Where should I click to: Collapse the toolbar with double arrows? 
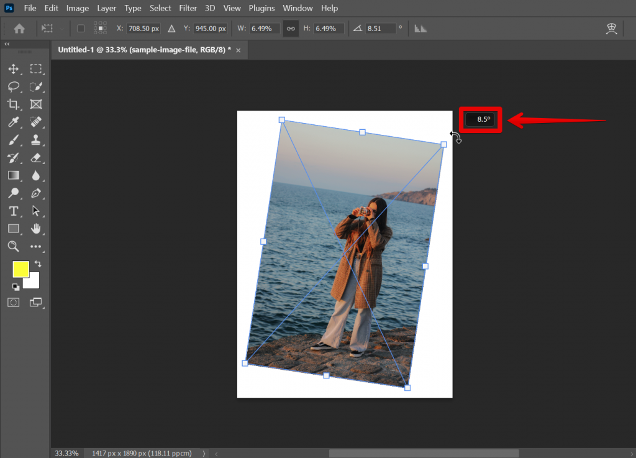(x=7, y=44)
